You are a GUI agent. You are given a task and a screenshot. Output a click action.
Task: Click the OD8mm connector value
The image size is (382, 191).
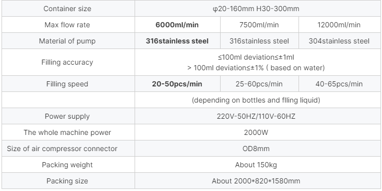click(x=256, y=149)
